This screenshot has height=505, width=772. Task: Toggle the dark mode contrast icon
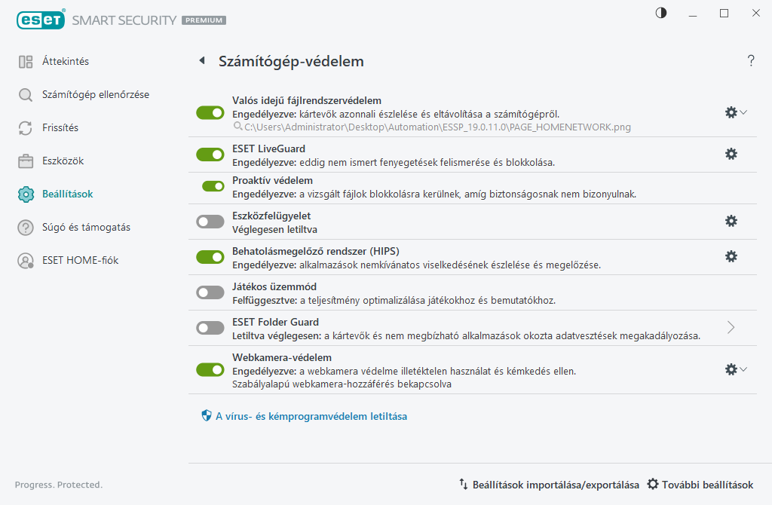click(661, 14)
